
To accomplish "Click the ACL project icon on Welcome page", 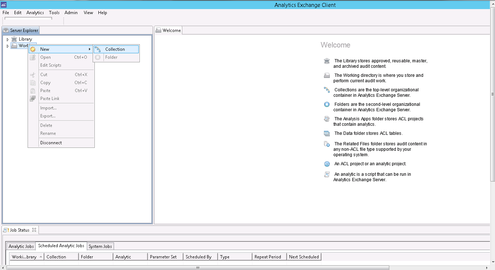I will (327, 164).
